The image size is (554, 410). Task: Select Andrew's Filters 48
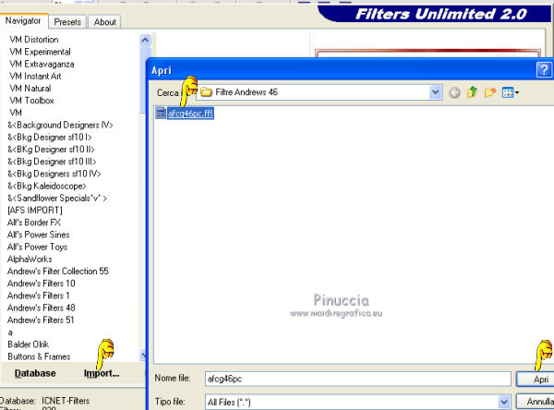(42, 307)
